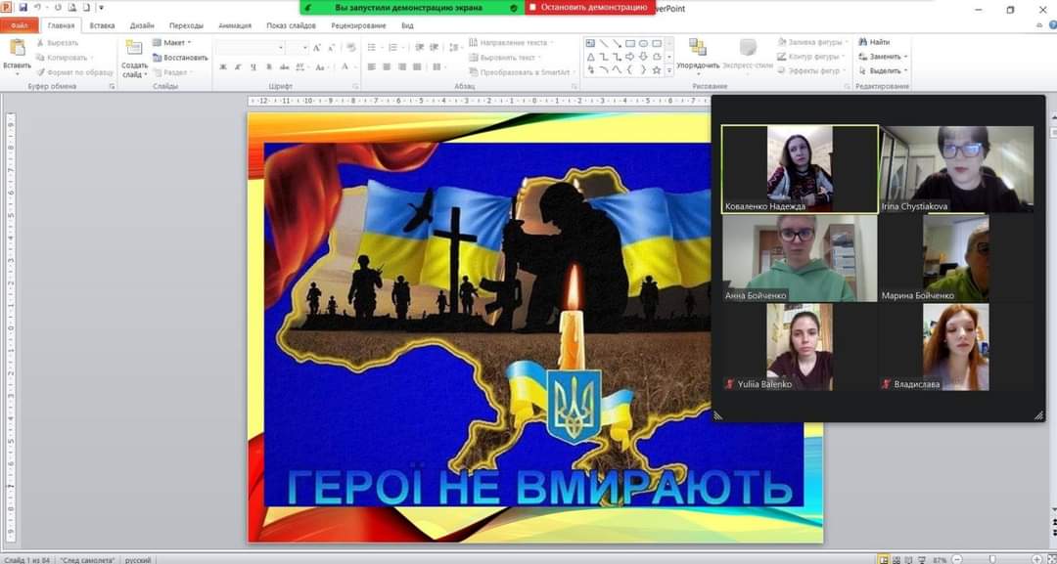Toggle bold Ж formatting
The width and height of the screenshot is (1057, 564).
point(223,67)
